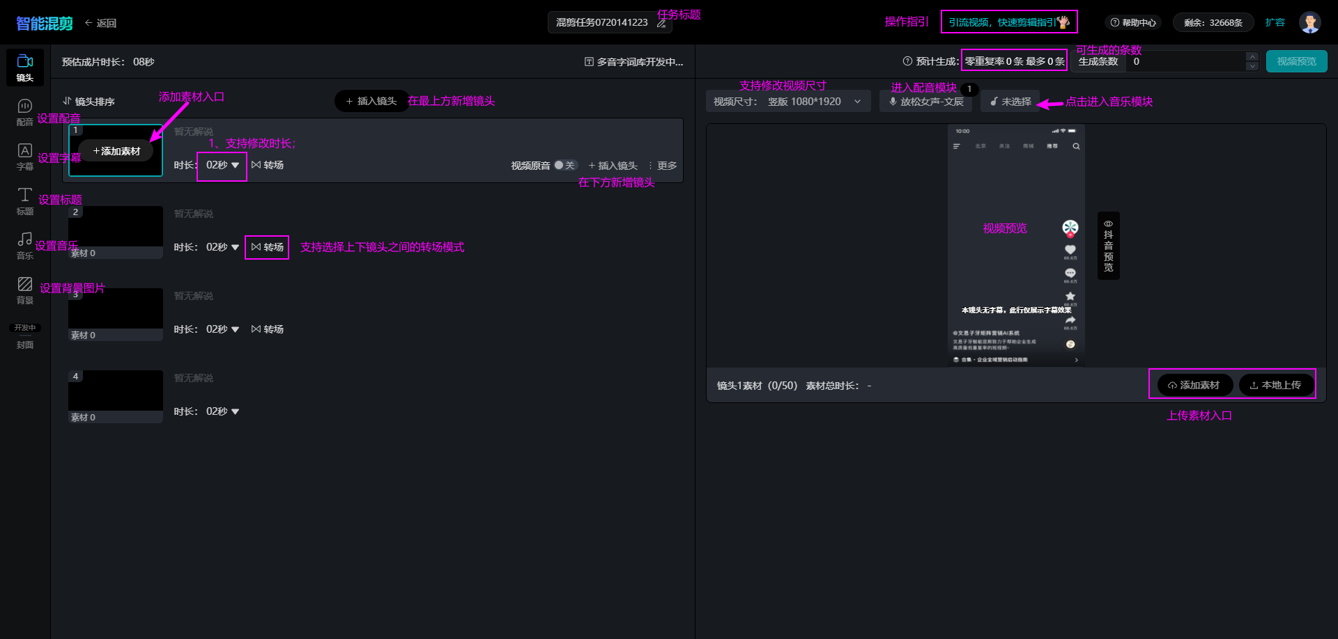Open the 字幕 subtitle sidebar icon
The width and height of the screenshot is (1338, 639).
point(25,156)
